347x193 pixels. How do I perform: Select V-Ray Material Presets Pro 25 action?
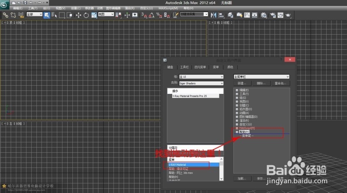click(x=189, y=96)
